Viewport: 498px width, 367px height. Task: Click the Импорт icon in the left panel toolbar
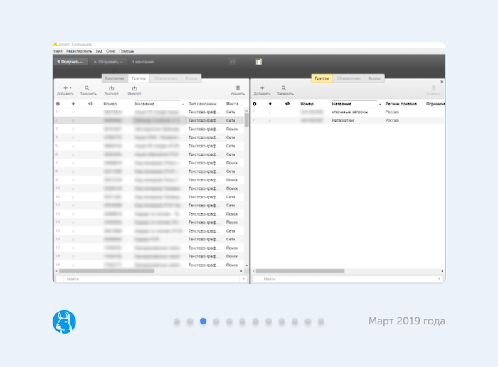[134, 88]
